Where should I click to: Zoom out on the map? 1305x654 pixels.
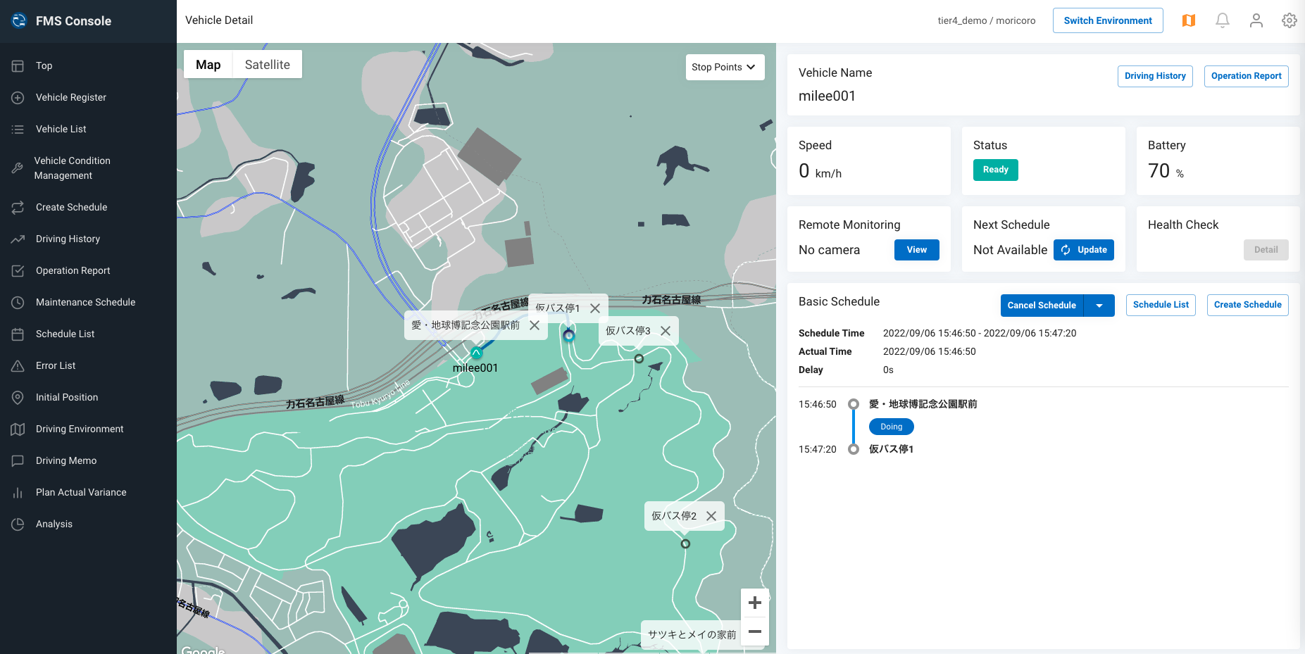(x=755, y=631)
